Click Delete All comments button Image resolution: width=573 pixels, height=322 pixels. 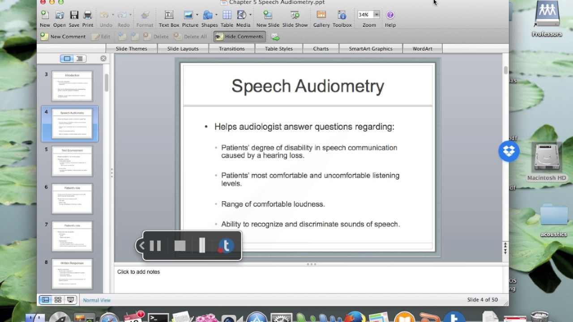[x=190, y=37]
